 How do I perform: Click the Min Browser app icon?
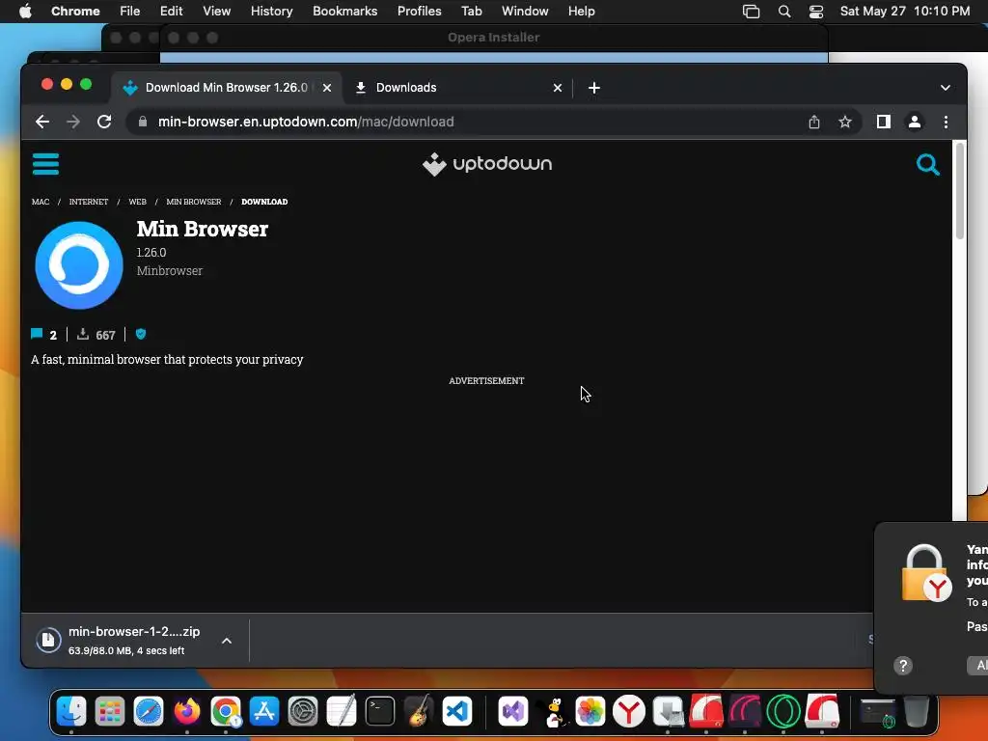[x=79, y=265]
